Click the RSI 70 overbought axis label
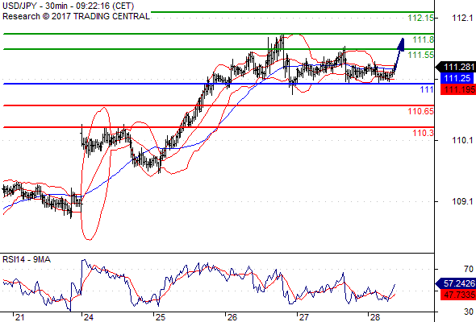 pyautogui.click(x=469, y=269)
